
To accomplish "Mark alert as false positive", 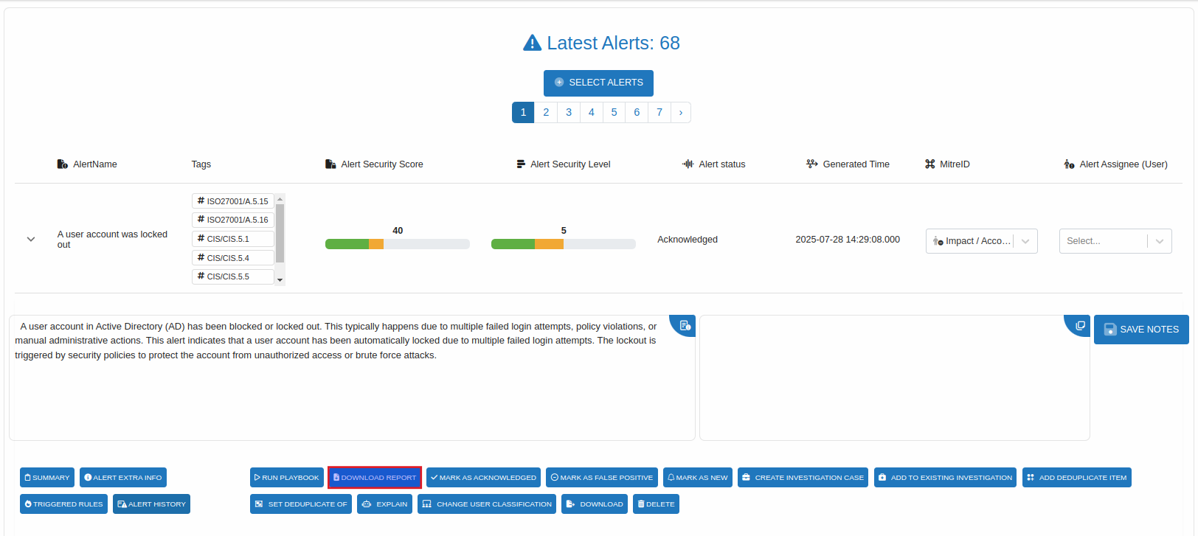I will pos(601,478).
